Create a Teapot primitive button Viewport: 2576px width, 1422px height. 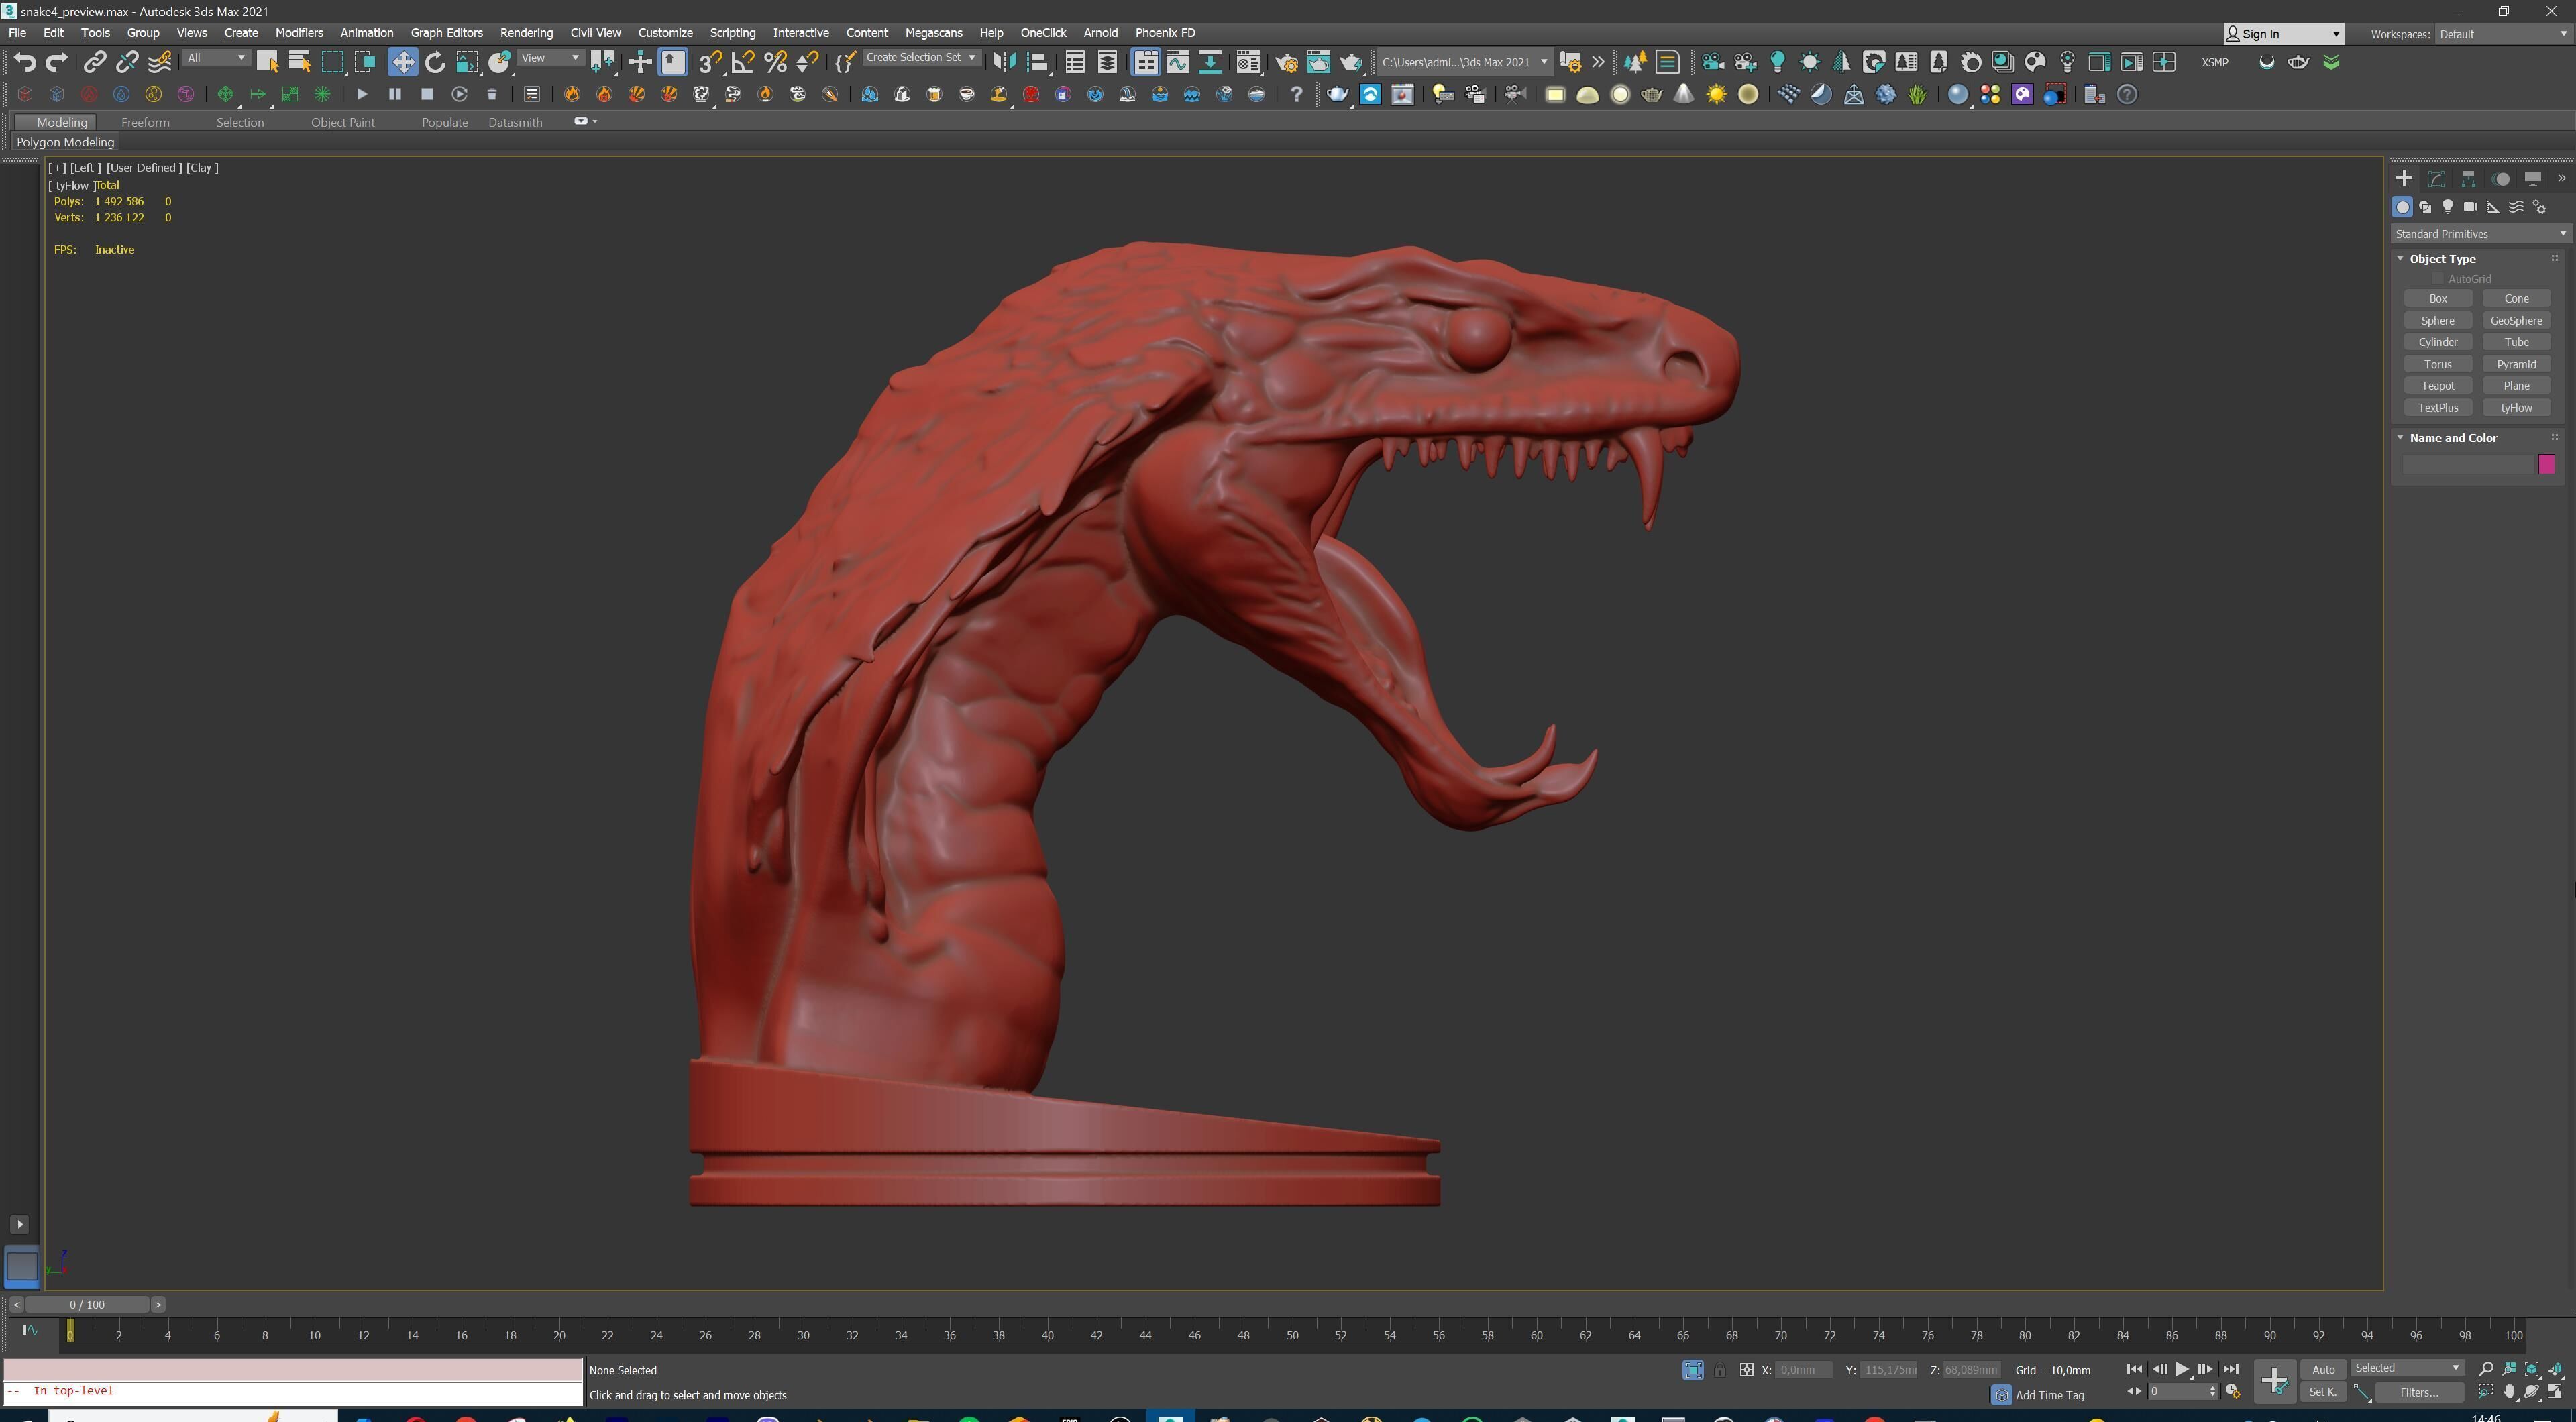2437,386
